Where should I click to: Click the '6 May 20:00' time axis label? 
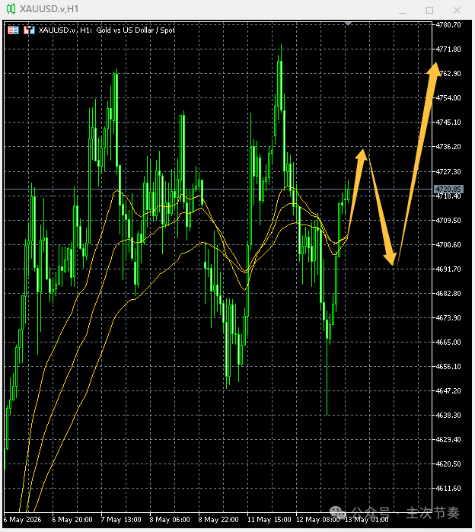tap(72, 520)
